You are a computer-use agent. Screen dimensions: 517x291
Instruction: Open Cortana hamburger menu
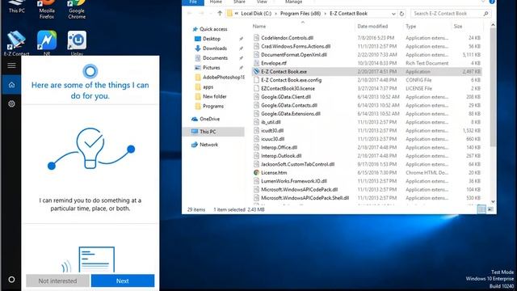coord(11,65)
